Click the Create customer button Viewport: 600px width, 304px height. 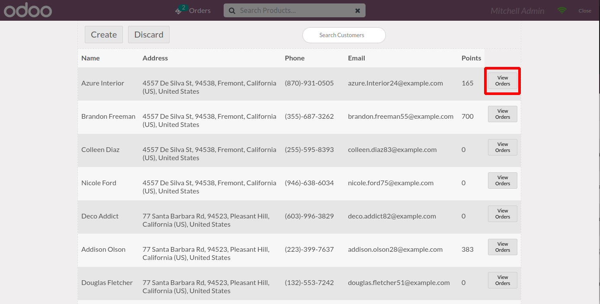(x=104, y=35)
